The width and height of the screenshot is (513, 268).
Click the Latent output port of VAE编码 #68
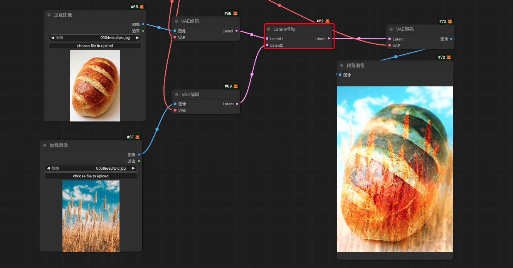click(x=237, y=31)
